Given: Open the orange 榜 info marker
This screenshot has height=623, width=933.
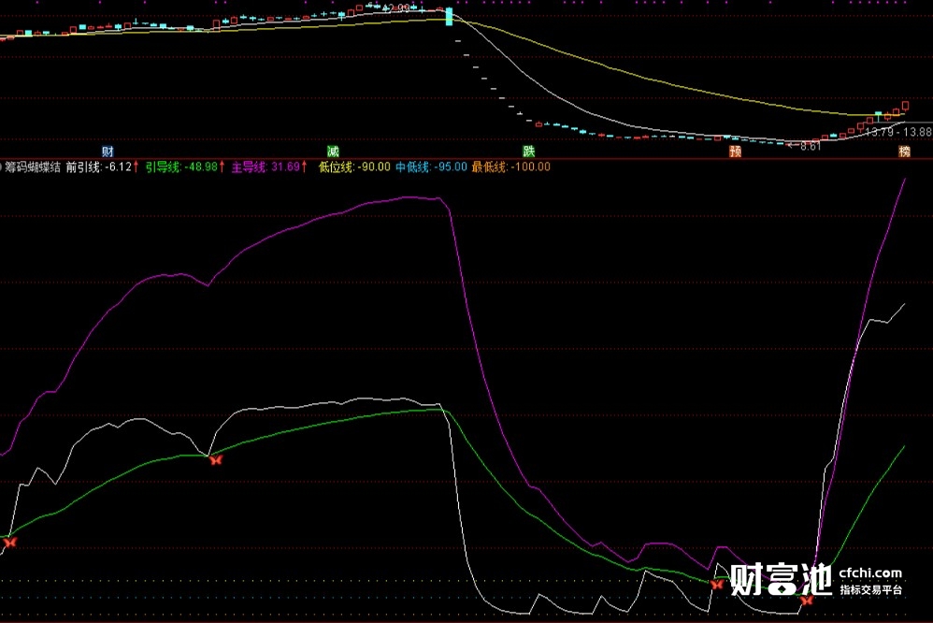Looking at the screenshot, I should [x=904, y=152].
